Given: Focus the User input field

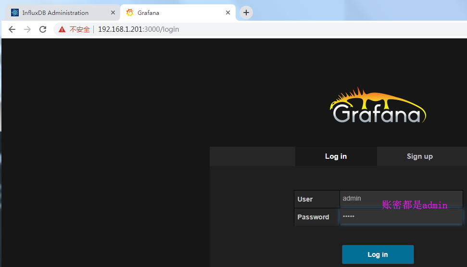Looking at the screenshot, I should tap(401, 199).
